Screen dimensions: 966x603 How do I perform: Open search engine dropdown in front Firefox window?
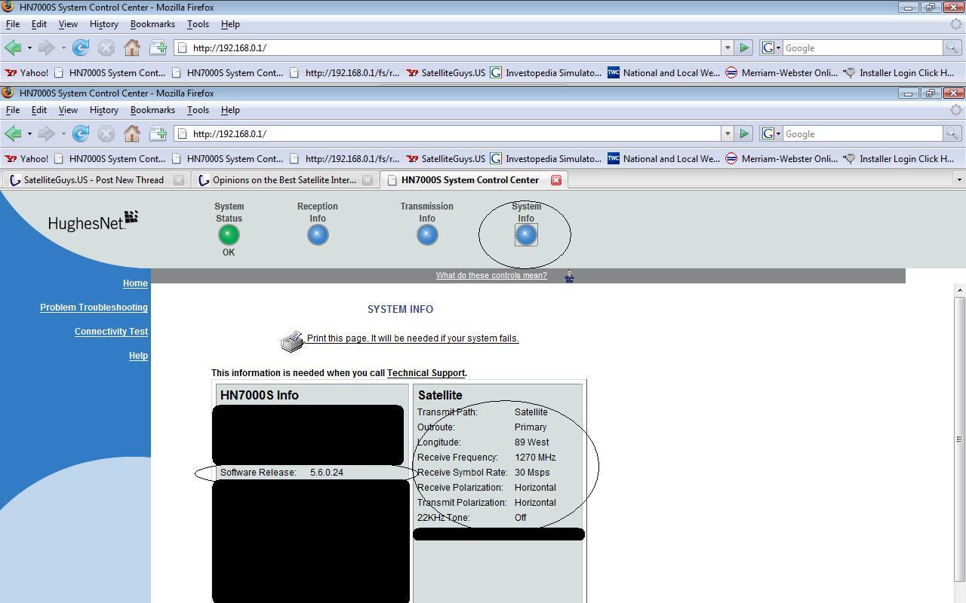point(771,133)
